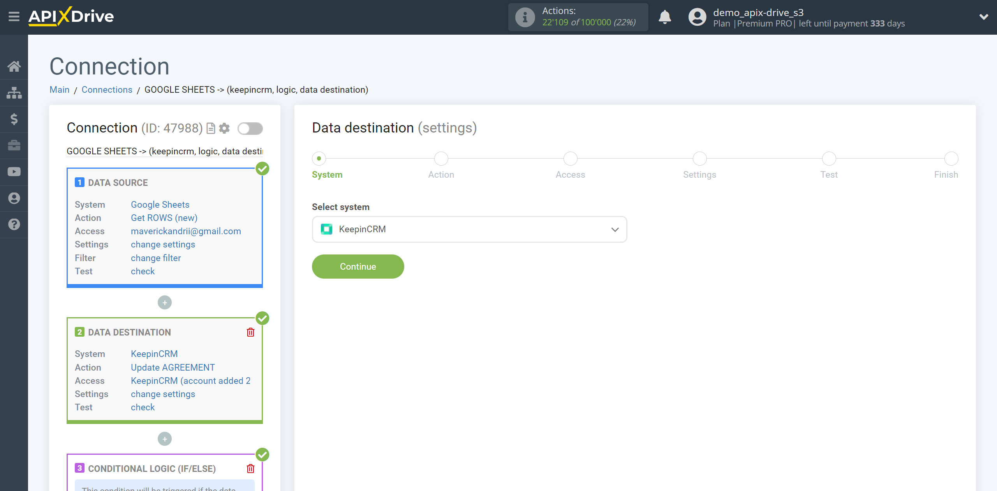Click the Data Destination block header
Viewport: 997px width, 491px height.
[x=129, y=332]
